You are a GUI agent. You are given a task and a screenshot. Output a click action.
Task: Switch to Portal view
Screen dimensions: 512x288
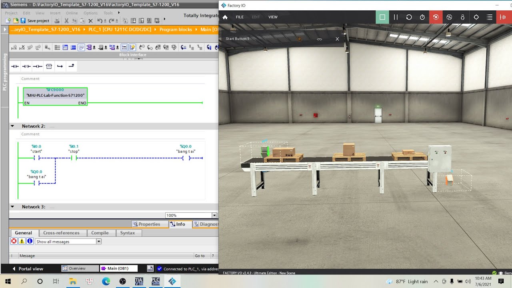coord(28,268)
